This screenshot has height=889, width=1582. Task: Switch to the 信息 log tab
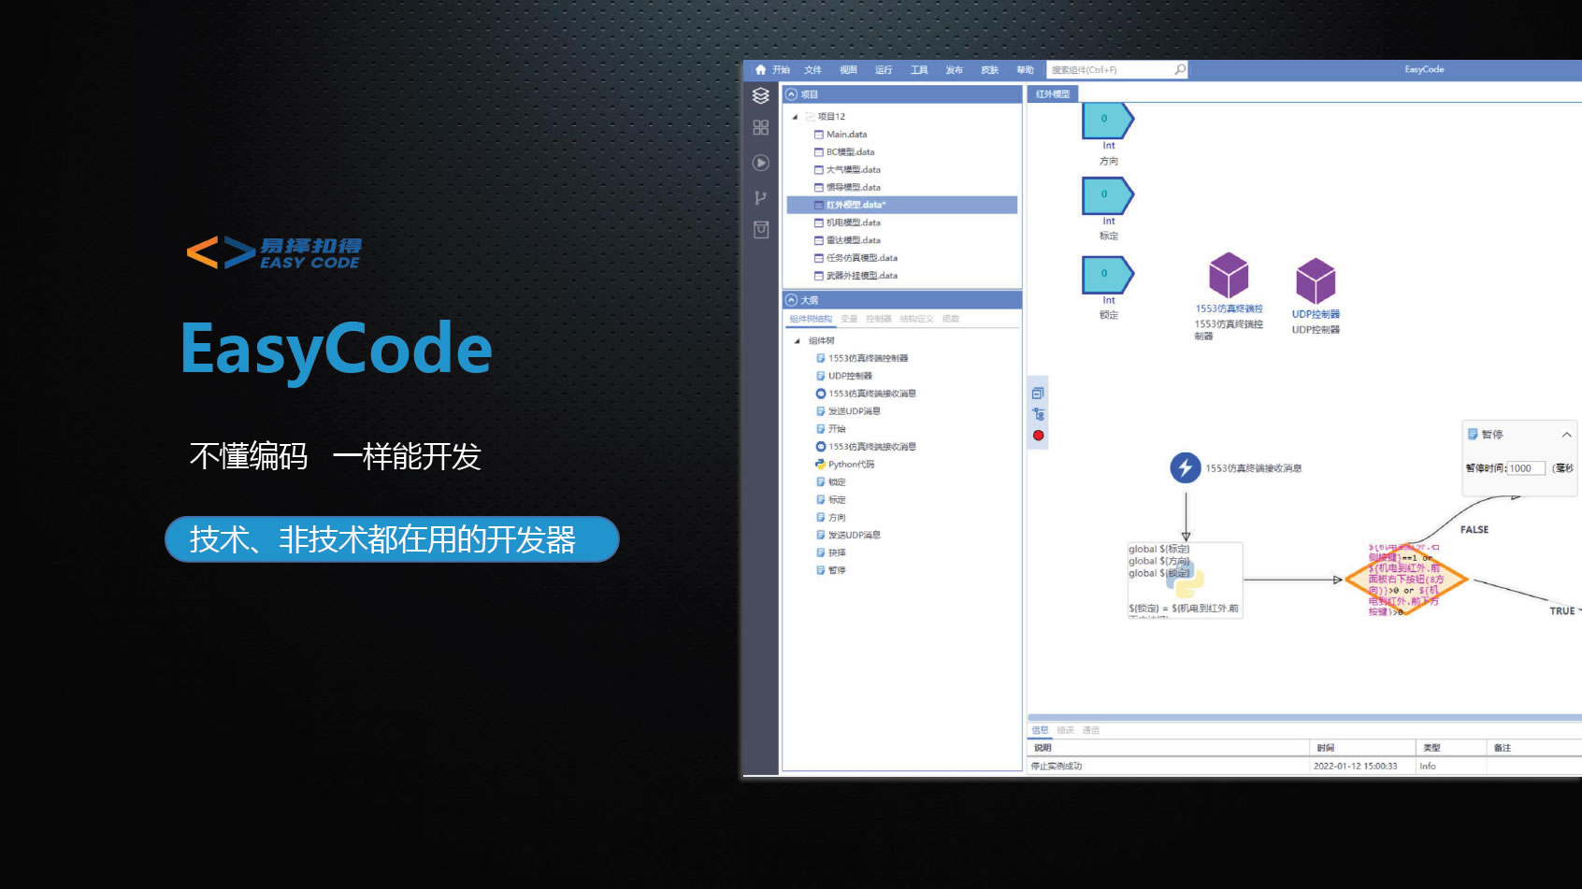click(1040, 730)
